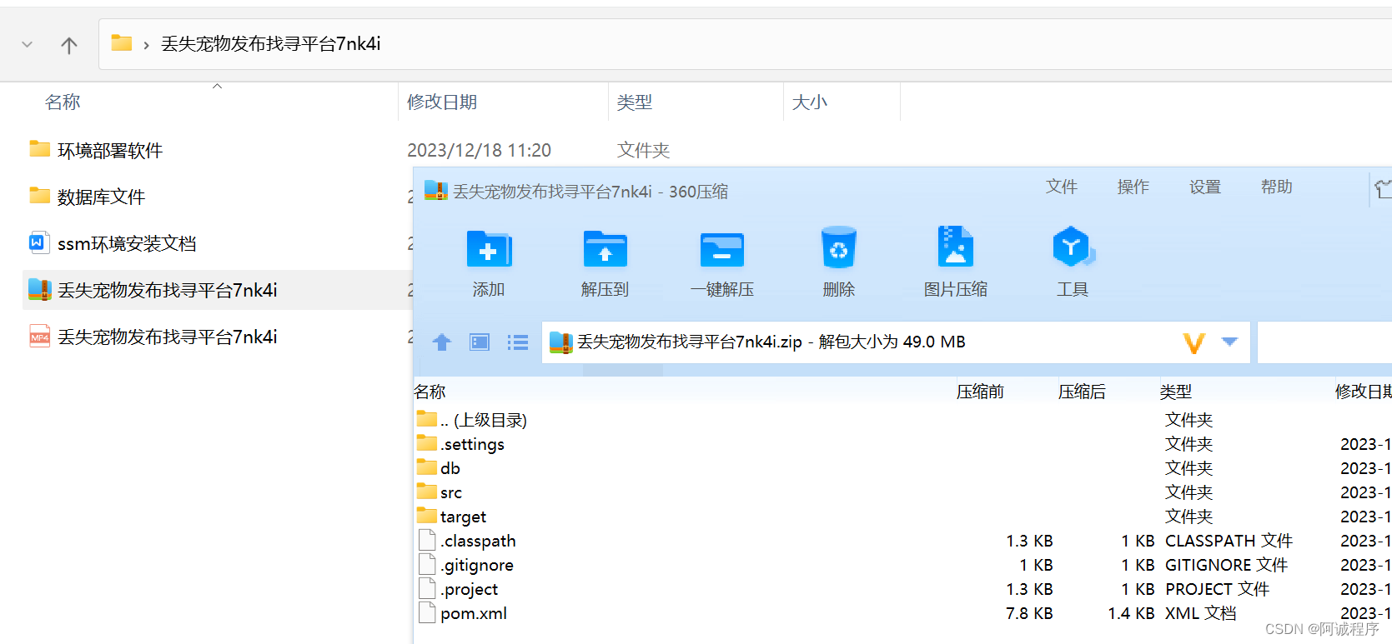Sort archive list by 压缩前 column
This screenshot has width=1392, height=644.
click(x=980, y=392)
